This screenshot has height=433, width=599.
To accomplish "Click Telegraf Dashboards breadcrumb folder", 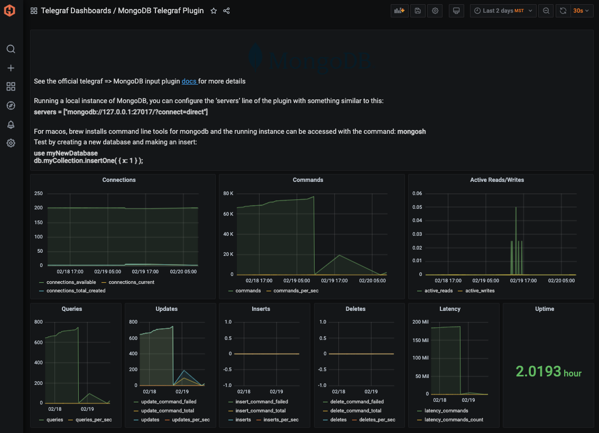I will click(x=76, y=11).
